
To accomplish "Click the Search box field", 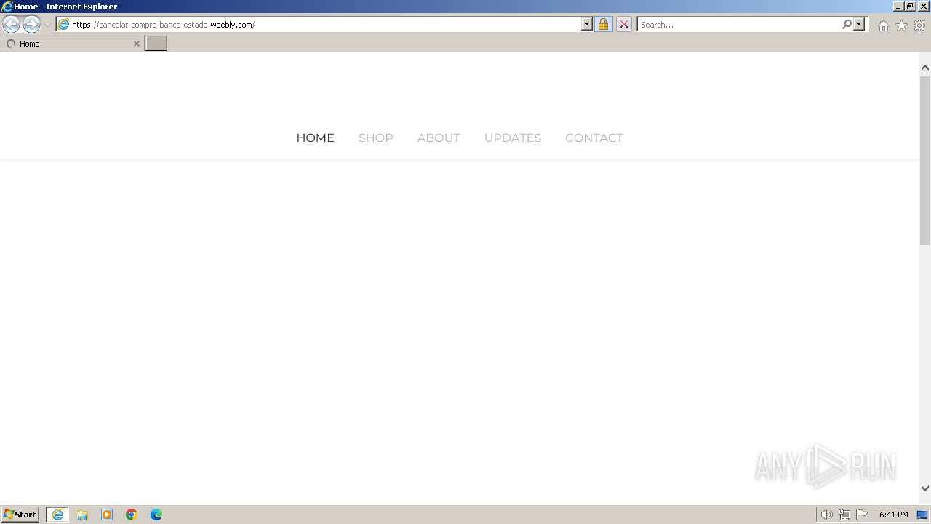I will 739,24.
